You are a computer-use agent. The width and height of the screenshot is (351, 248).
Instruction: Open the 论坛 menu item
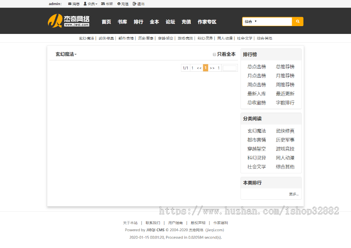[170, 22]
